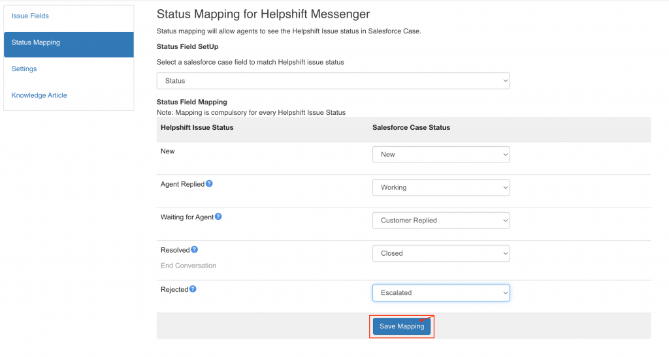Image resolution: width=669 pixels, height=357 pixels.
Task: Open the Closed dropdown for Resolved
Action: pos(441,253)
